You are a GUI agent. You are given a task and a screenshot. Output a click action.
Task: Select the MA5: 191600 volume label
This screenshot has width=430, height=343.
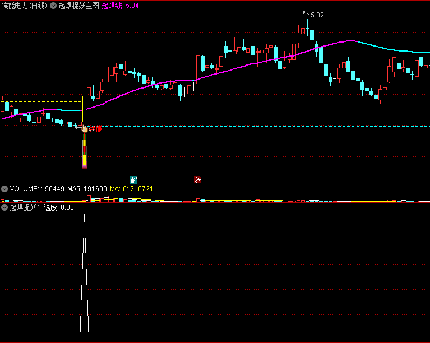coord(87,189)
